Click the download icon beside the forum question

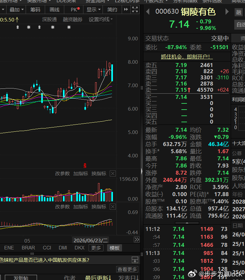135,260
